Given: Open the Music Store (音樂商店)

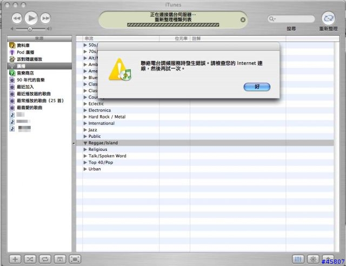Looking at the screenshot, I should pos(39,73).
